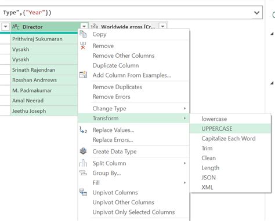Select Create Data Type
275x221 pixels.
[x=133, y=152]
